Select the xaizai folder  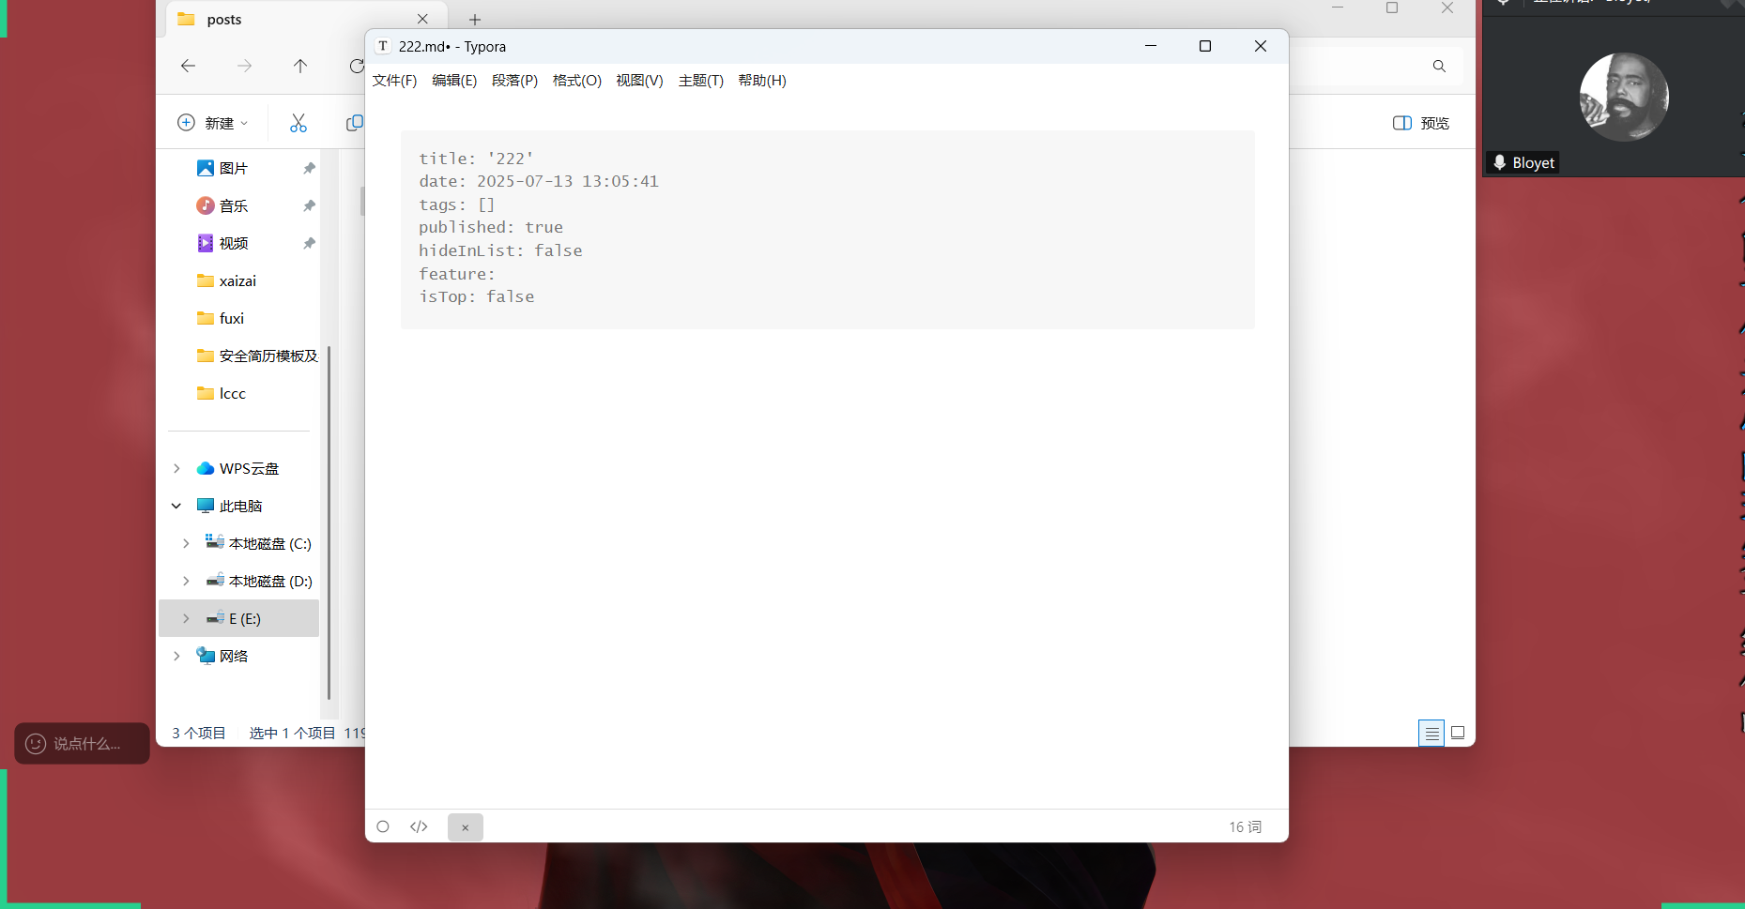(237, 280)
